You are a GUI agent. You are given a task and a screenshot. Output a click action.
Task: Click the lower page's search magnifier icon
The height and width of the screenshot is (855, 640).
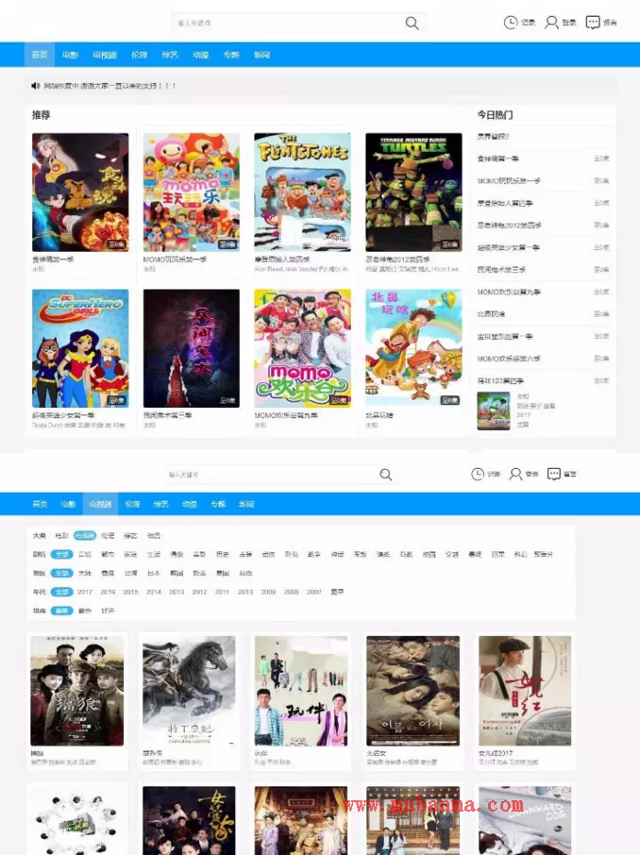(x=385, y=475)
